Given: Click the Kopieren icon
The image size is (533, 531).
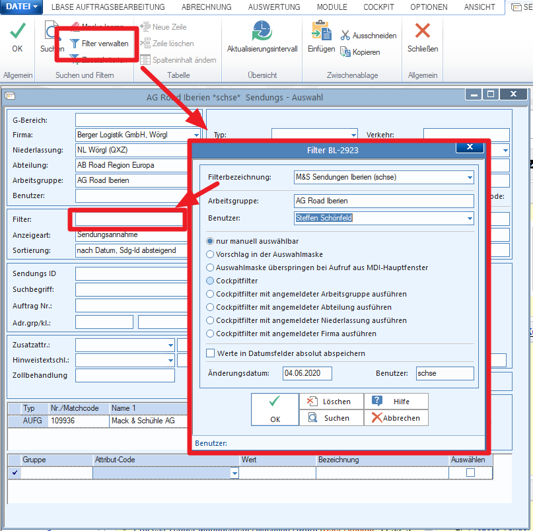Looking at the screenshot, I should [x=345, y=52].
